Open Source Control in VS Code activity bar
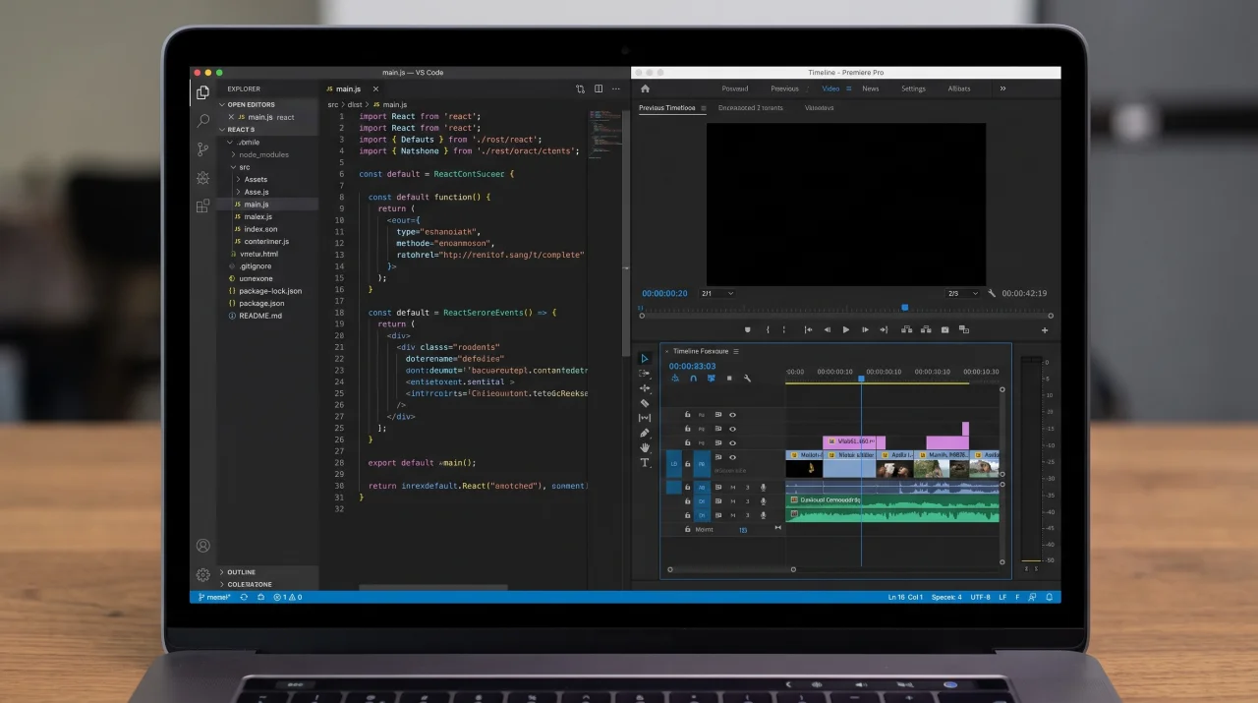1258x703 pixels. [202, 149]
